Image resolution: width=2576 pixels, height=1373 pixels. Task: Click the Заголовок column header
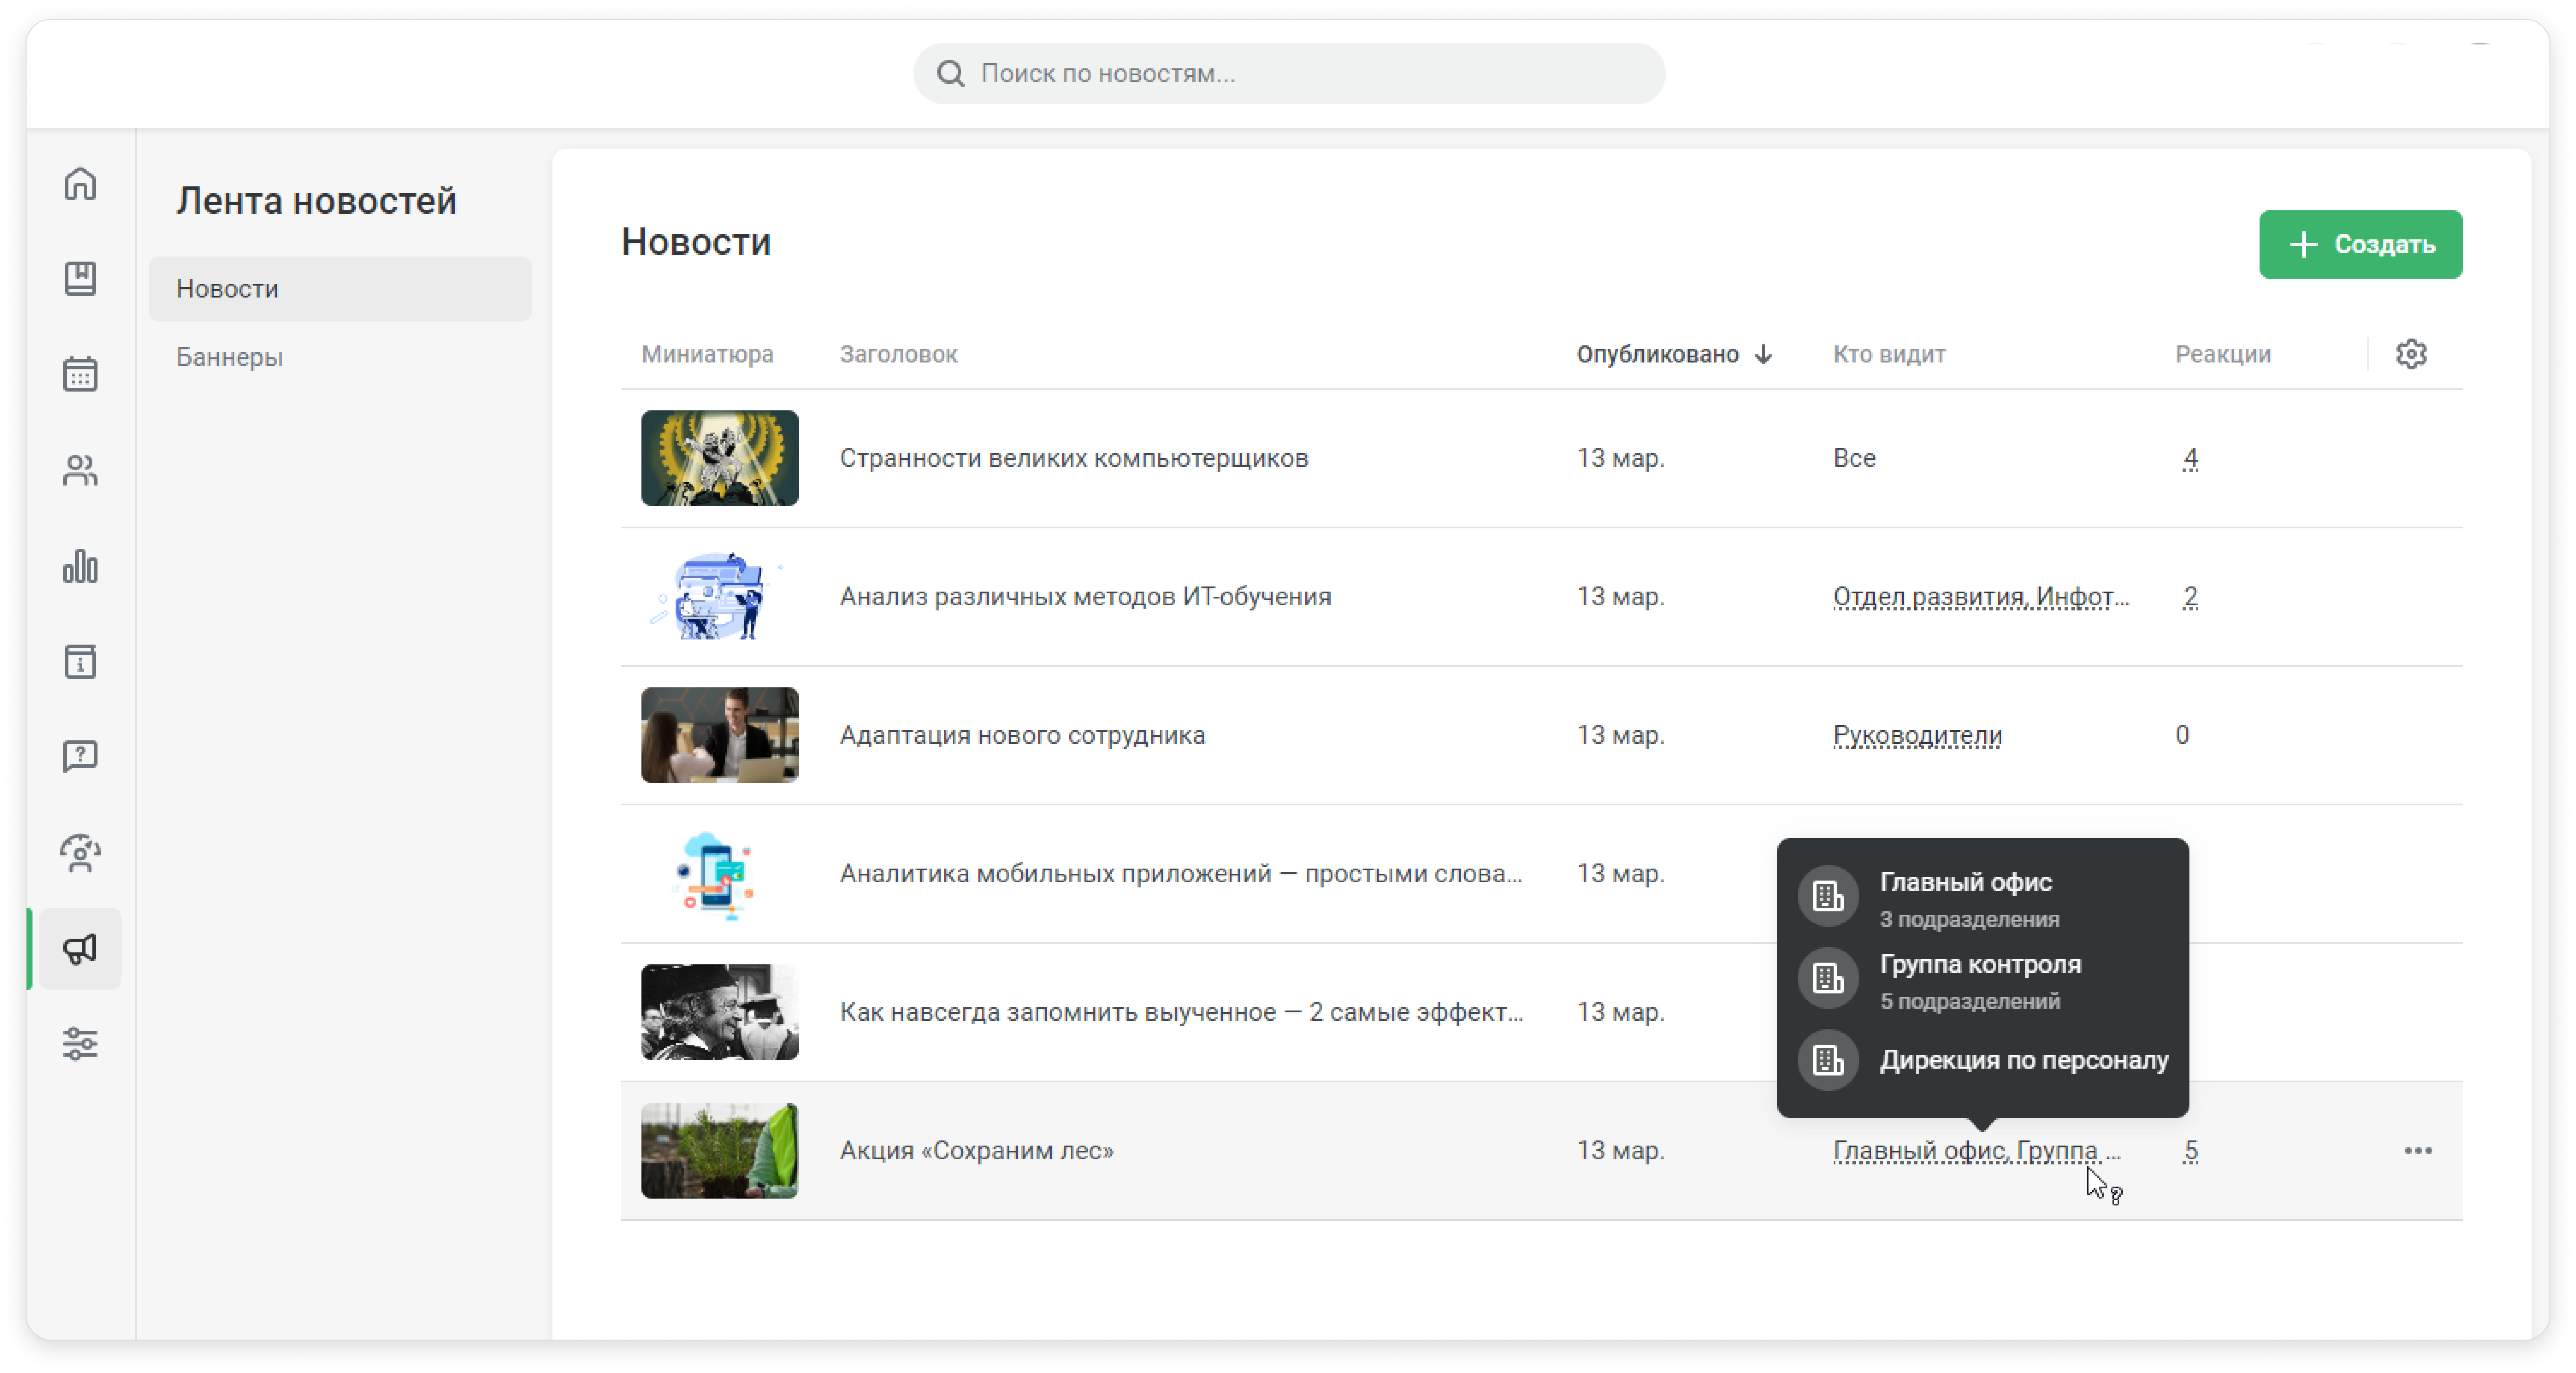click(x=898, y=354)
